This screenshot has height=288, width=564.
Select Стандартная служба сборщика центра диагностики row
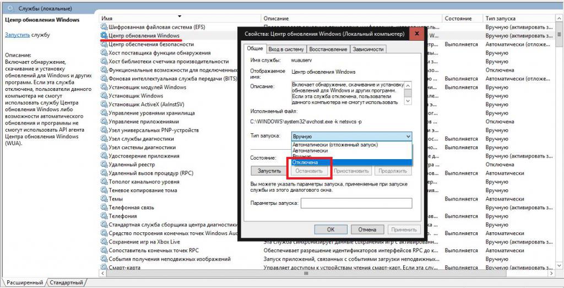(327, 225)
